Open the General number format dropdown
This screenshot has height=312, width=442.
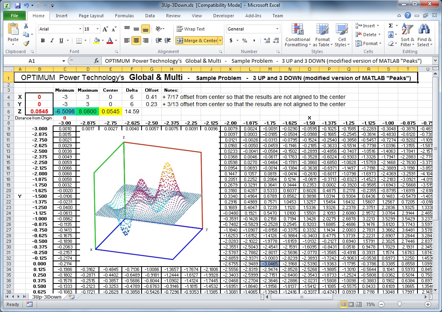pos(277,29)
